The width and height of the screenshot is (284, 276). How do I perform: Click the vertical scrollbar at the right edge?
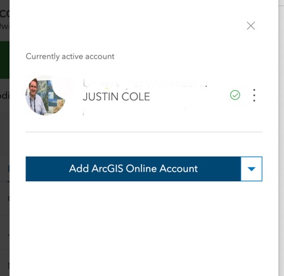point(280,138)
